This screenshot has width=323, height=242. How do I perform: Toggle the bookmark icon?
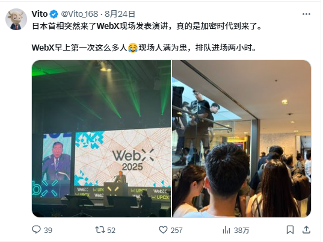click(x=291, y=230)
